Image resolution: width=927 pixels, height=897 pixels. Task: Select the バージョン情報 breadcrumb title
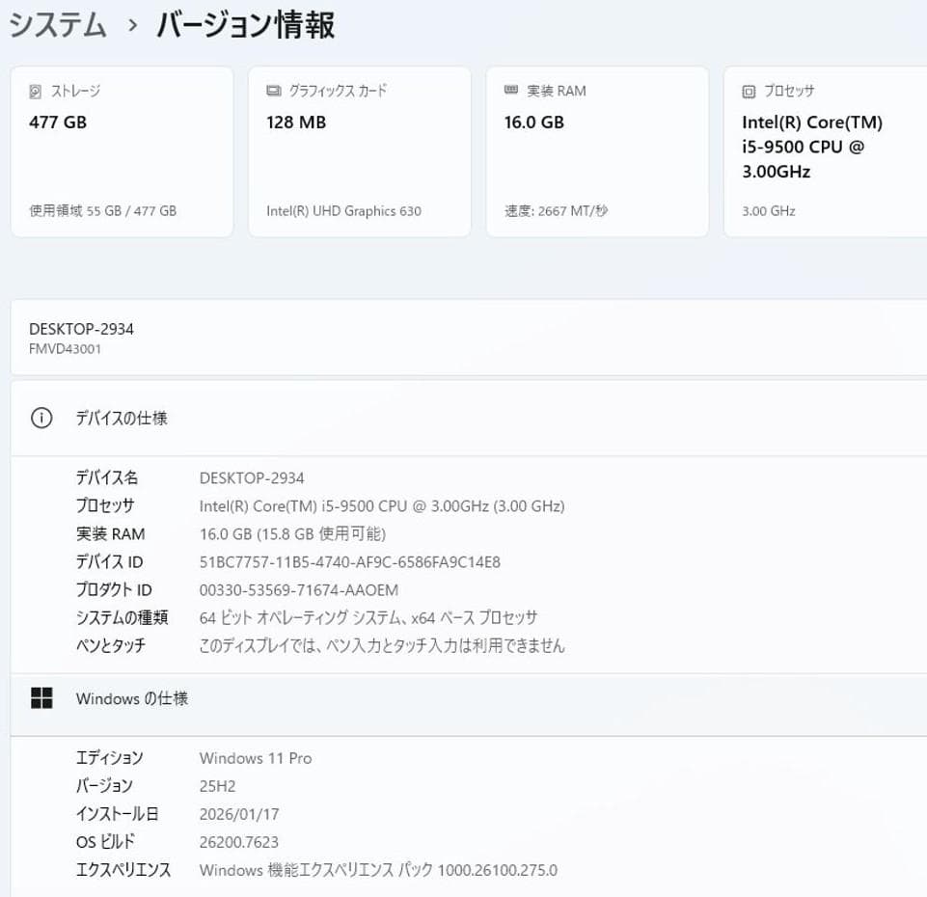point(244,26)
